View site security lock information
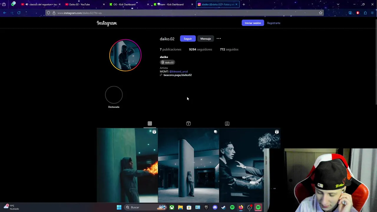Image resolution: width=377 pixels, height=212 pixels. tap(54, 13)
